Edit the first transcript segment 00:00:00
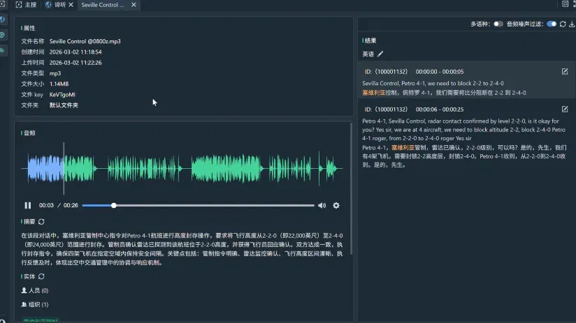 tap(565, 71)
